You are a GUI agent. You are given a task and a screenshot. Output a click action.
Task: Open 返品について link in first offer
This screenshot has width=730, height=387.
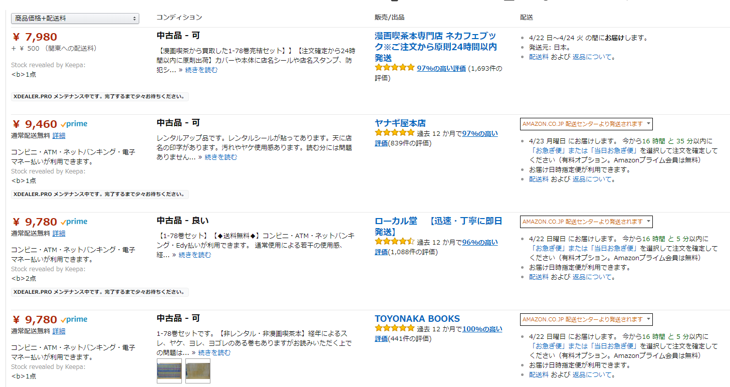point(594,57)
